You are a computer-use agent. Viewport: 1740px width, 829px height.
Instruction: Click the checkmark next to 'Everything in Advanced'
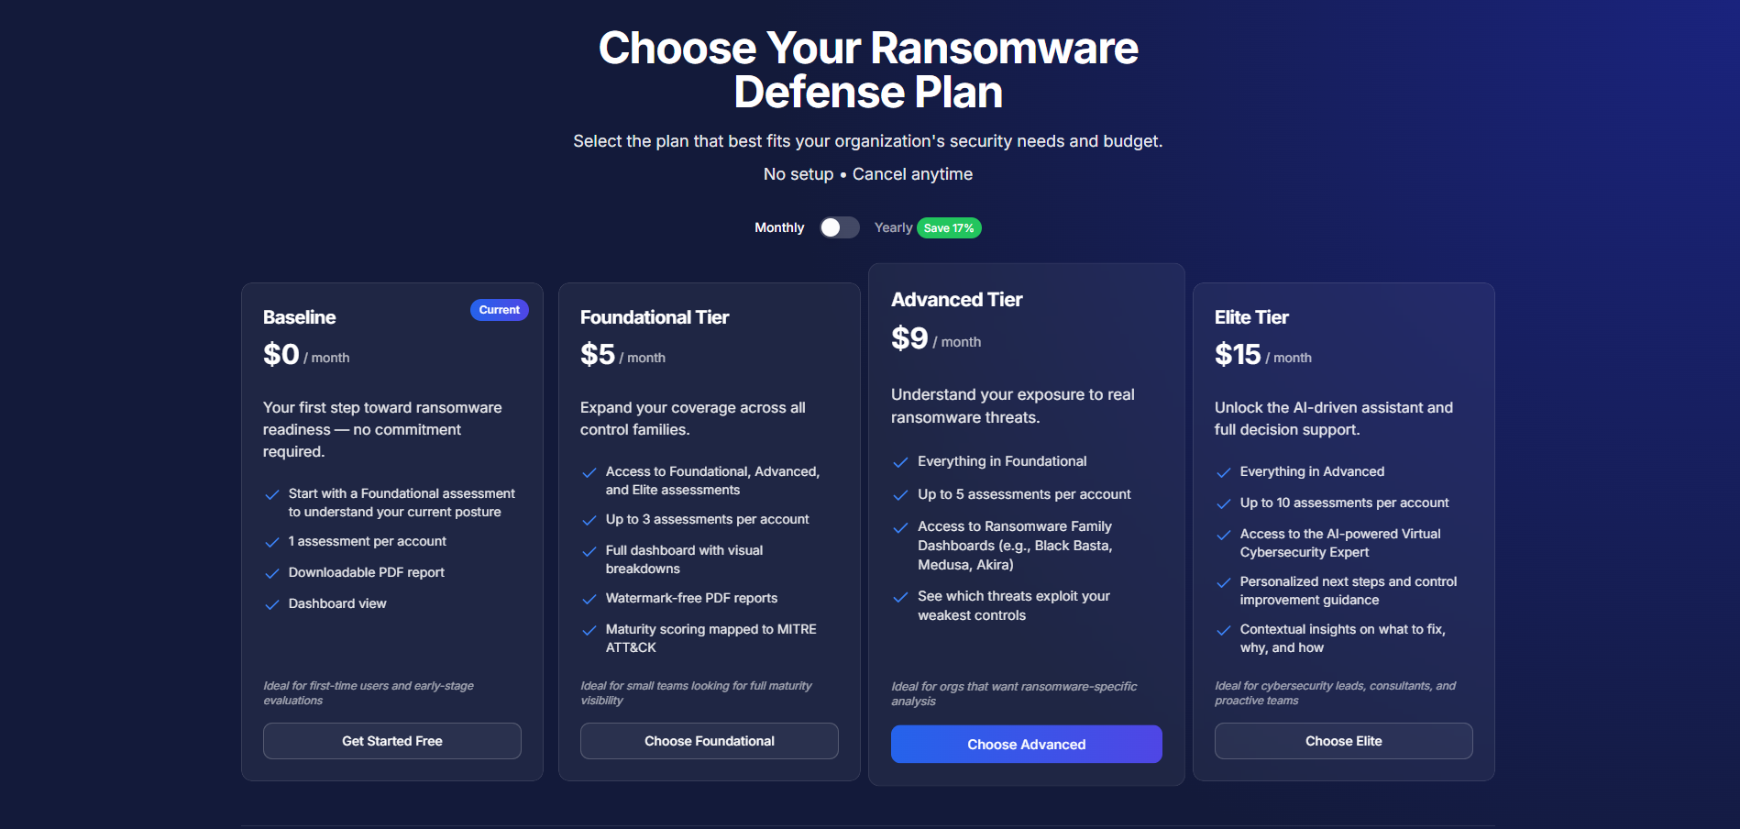click(x=1223, y=471)
